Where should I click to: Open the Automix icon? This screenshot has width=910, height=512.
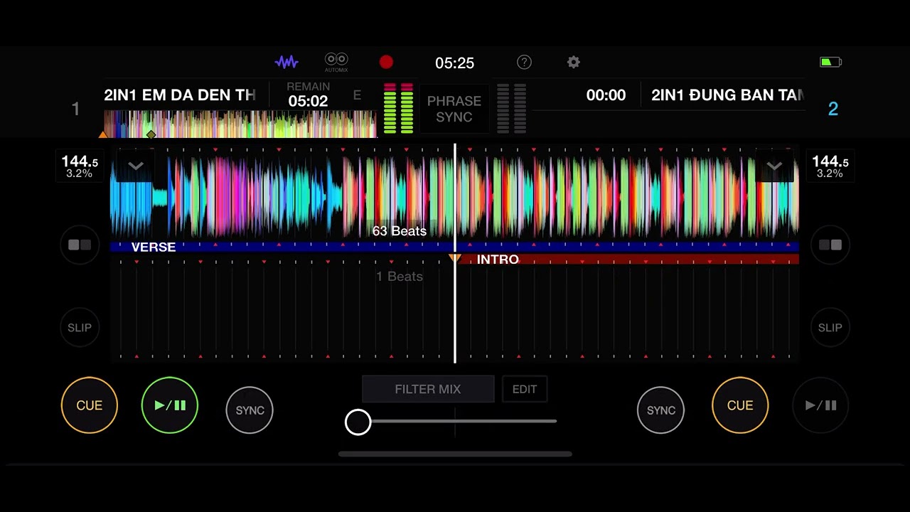tap(336, 63)
